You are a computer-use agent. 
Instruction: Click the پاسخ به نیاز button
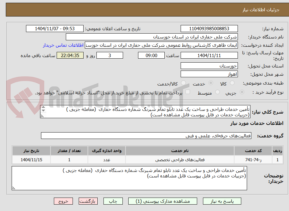222,201
